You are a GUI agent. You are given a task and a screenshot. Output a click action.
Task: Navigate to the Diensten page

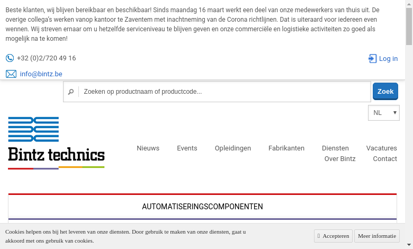335,148
